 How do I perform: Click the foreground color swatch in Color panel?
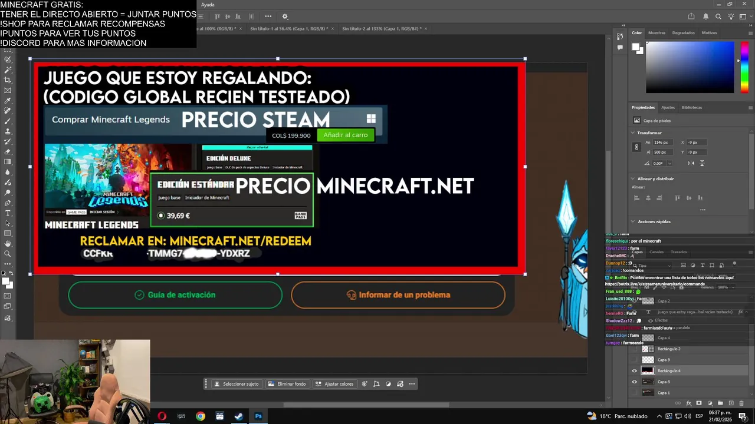[x=635, y=48]
